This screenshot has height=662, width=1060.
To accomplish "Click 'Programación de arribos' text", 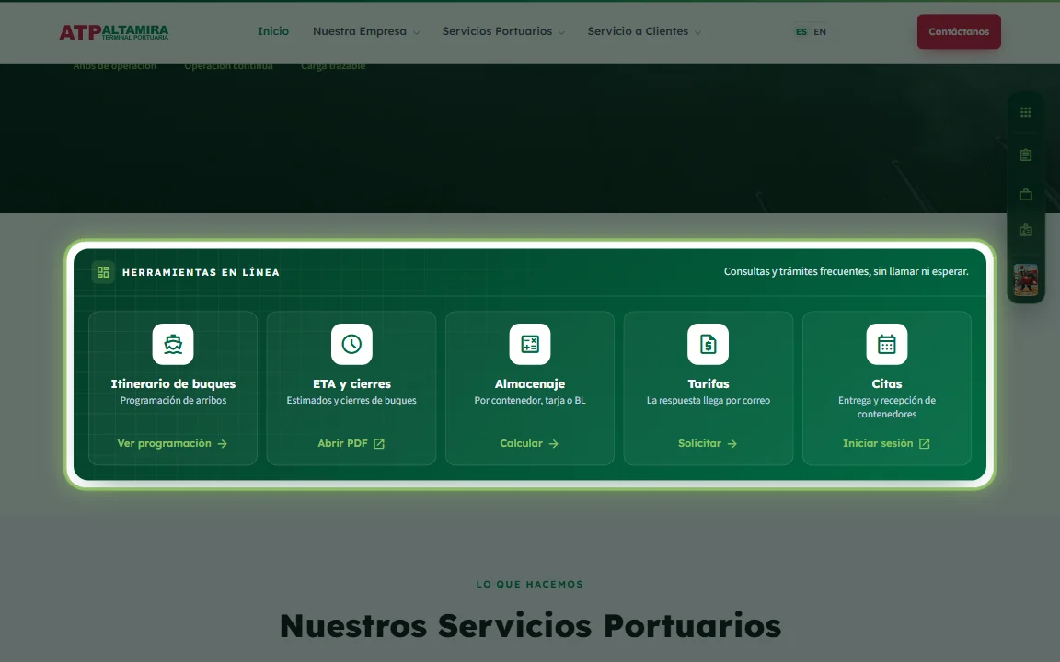I will point(173,401).
